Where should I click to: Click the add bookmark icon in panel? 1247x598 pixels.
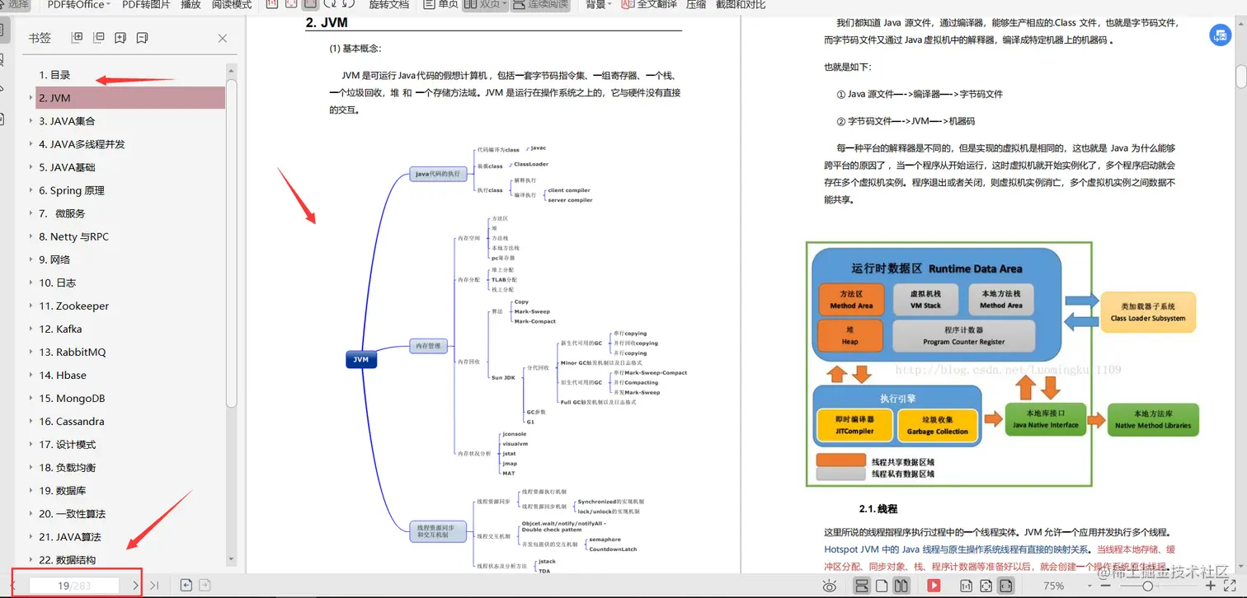coord(120,37)
